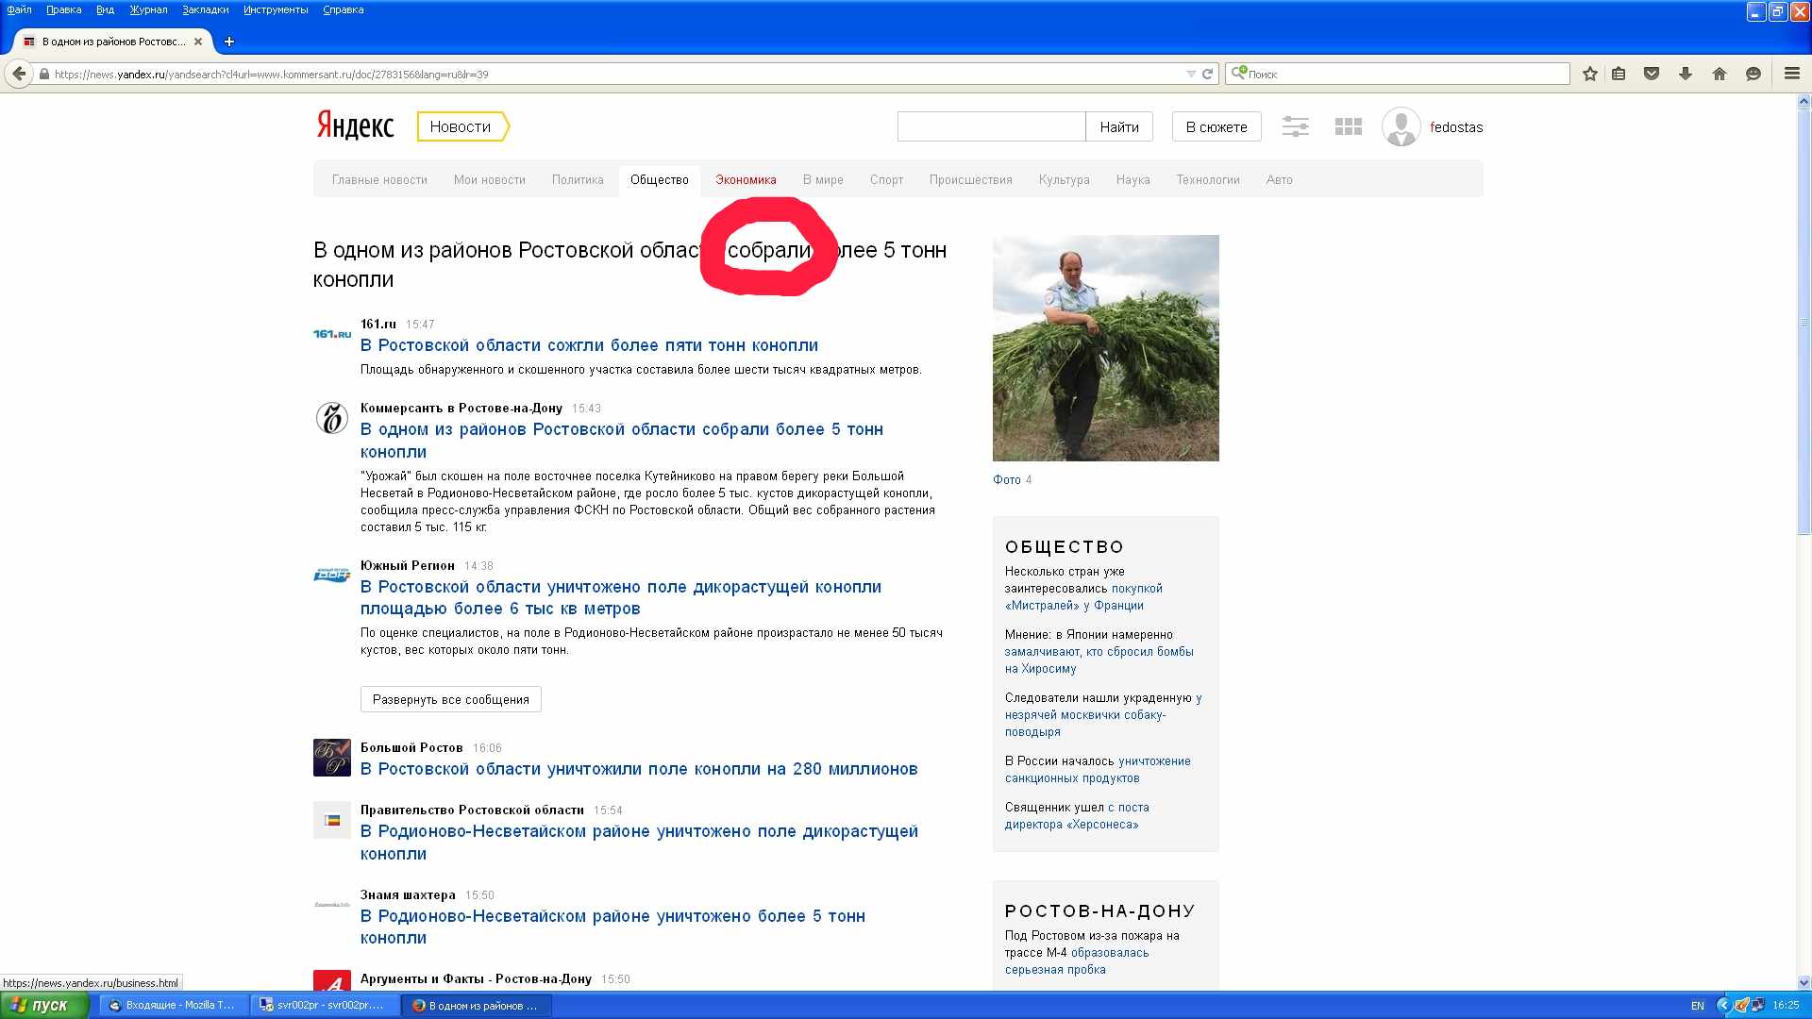Open the bookmarks list icon in toolbar
Image resolution: width=1812 pixels, height=1019 pixels.
point(1619,74)
